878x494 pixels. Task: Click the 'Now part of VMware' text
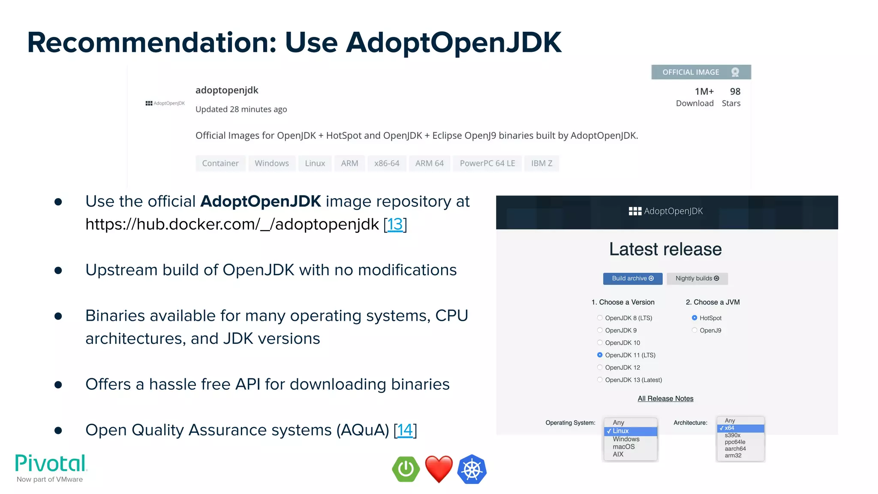coord(50,479)
